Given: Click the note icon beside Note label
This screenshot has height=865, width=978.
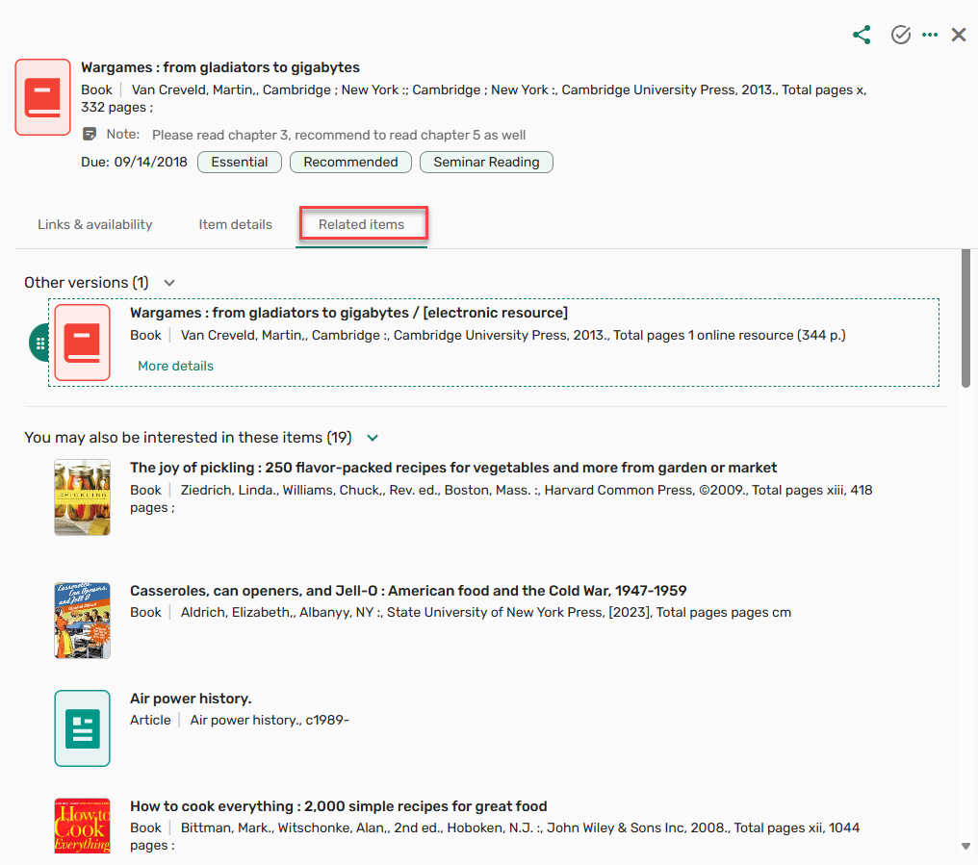Looking at the screenshot, I should pos(90,134).
